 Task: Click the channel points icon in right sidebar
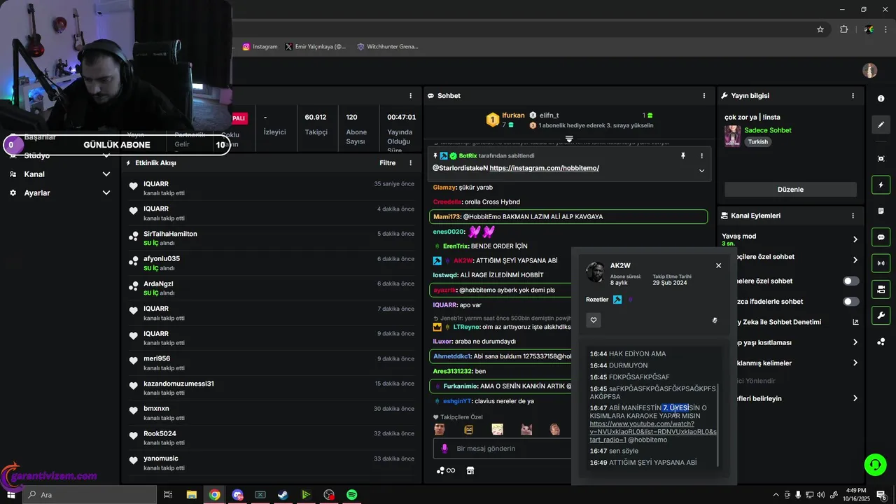pos(881,342)
